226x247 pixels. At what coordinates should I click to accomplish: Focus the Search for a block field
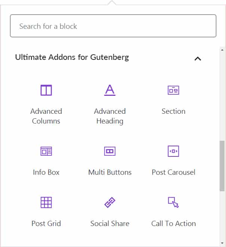(113, 26)
